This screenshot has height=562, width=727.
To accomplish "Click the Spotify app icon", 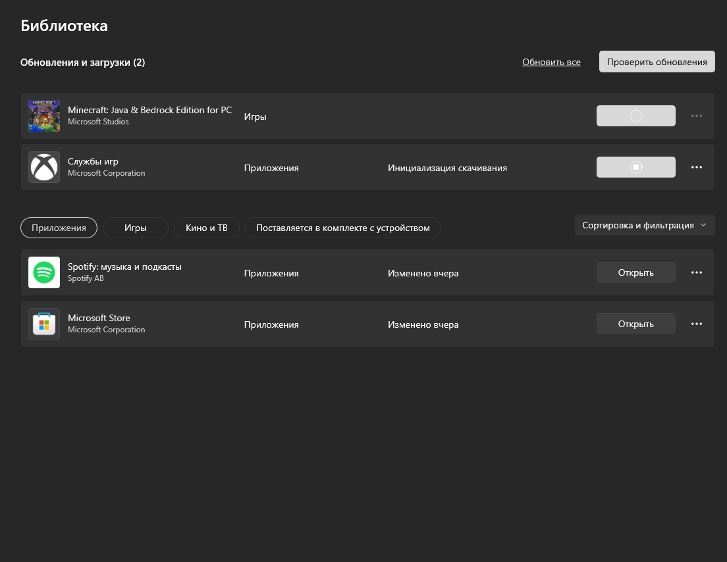I will 44,272.
